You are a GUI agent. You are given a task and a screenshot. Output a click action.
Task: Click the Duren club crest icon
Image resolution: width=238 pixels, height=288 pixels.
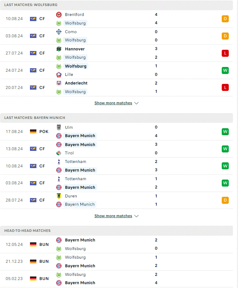pos(59,196)
